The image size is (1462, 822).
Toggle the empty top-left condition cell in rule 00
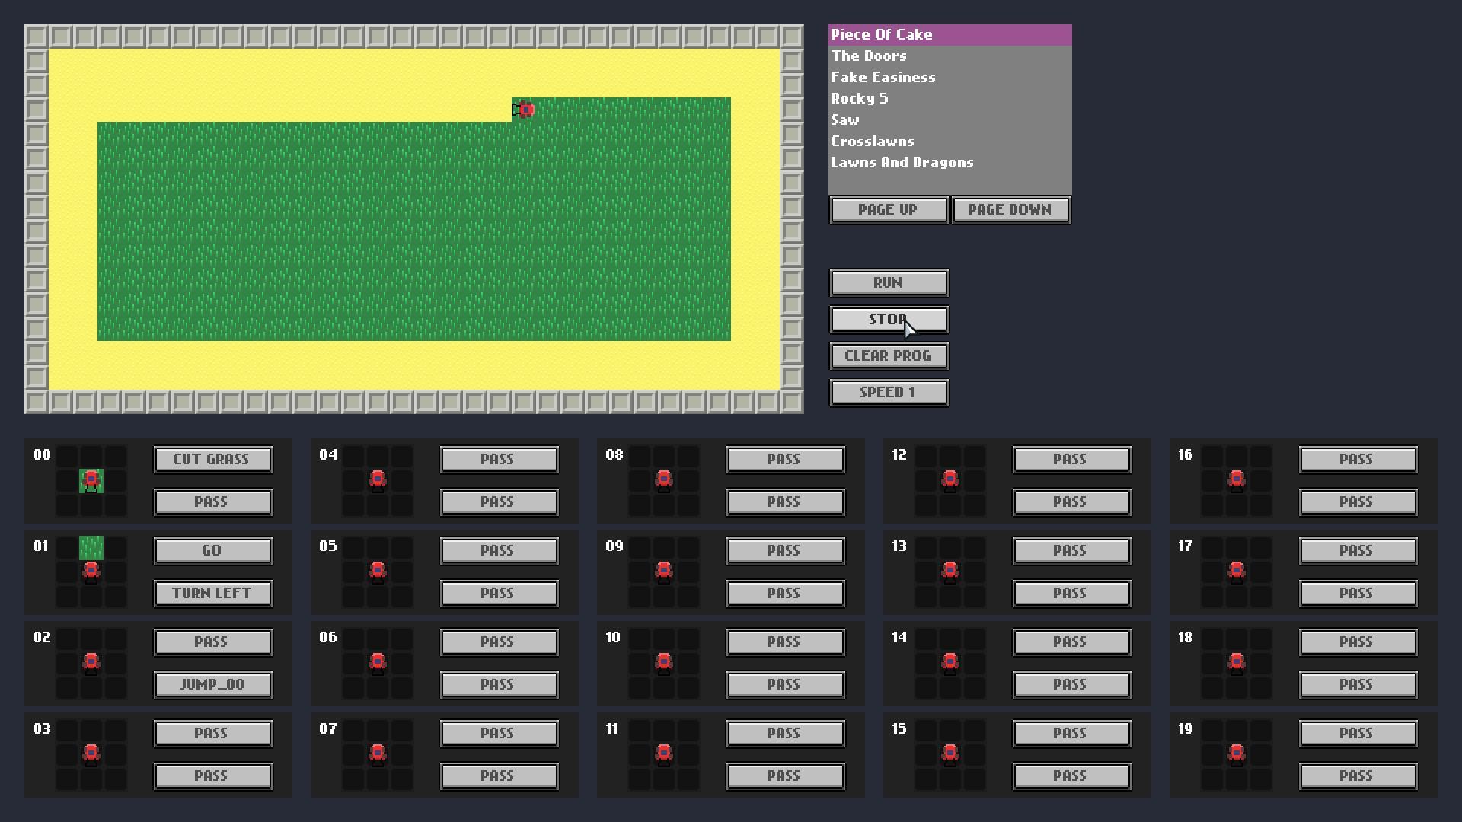pos(67,457)
